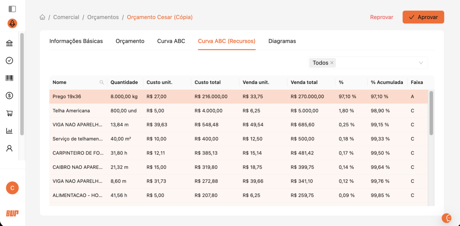Switch to the Diagramas tab
Screen dimensions: 460x226
pyautogui.click(x=282, y=41)
